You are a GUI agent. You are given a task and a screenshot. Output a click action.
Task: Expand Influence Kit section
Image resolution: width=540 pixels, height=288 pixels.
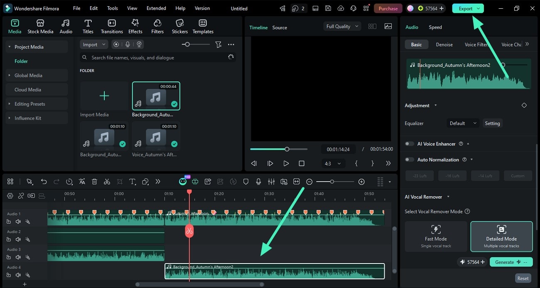coord(9,118)
